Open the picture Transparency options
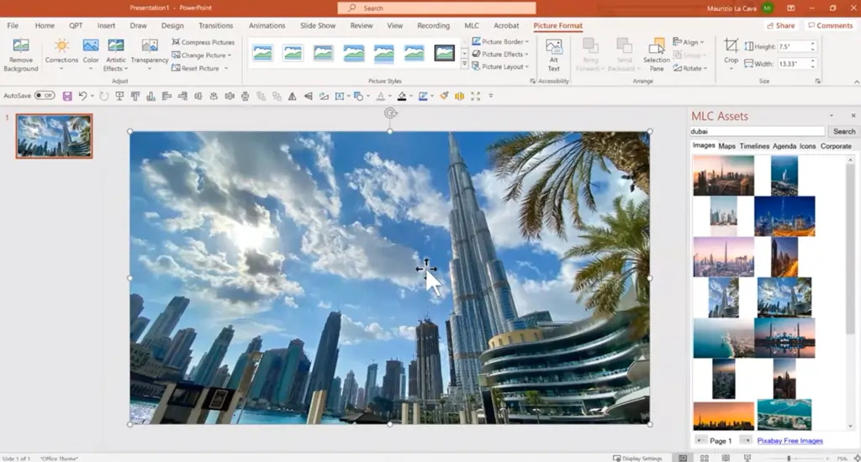The height and width of the screenshot is (462, 861). coord(150,54)
